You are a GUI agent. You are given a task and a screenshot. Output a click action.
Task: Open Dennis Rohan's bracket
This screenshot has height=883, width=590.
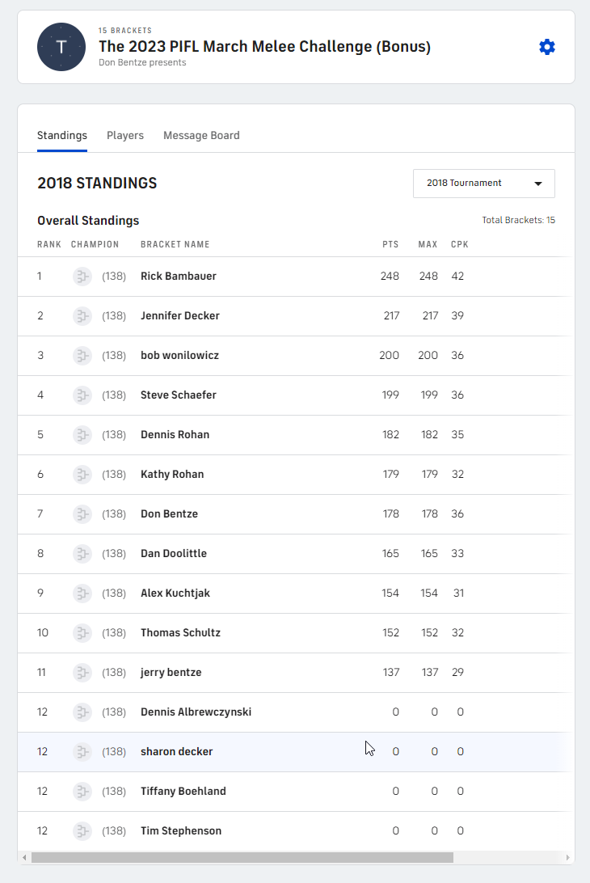[x=175, y=435]
